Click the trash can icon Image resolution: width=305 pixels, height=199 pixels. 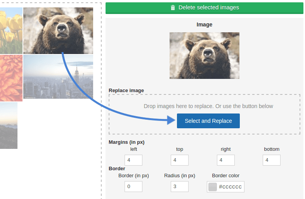pos(173,8)
